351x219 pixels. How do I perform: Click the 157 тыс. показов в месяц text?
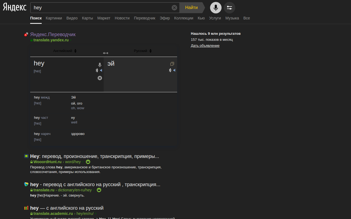point(212,40)
